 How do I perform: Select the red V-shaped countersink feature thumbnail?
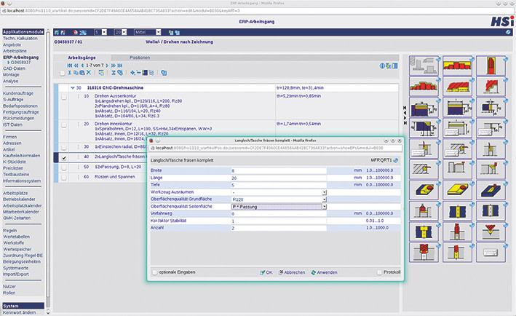pyautogui.click(x=491, y=232)
